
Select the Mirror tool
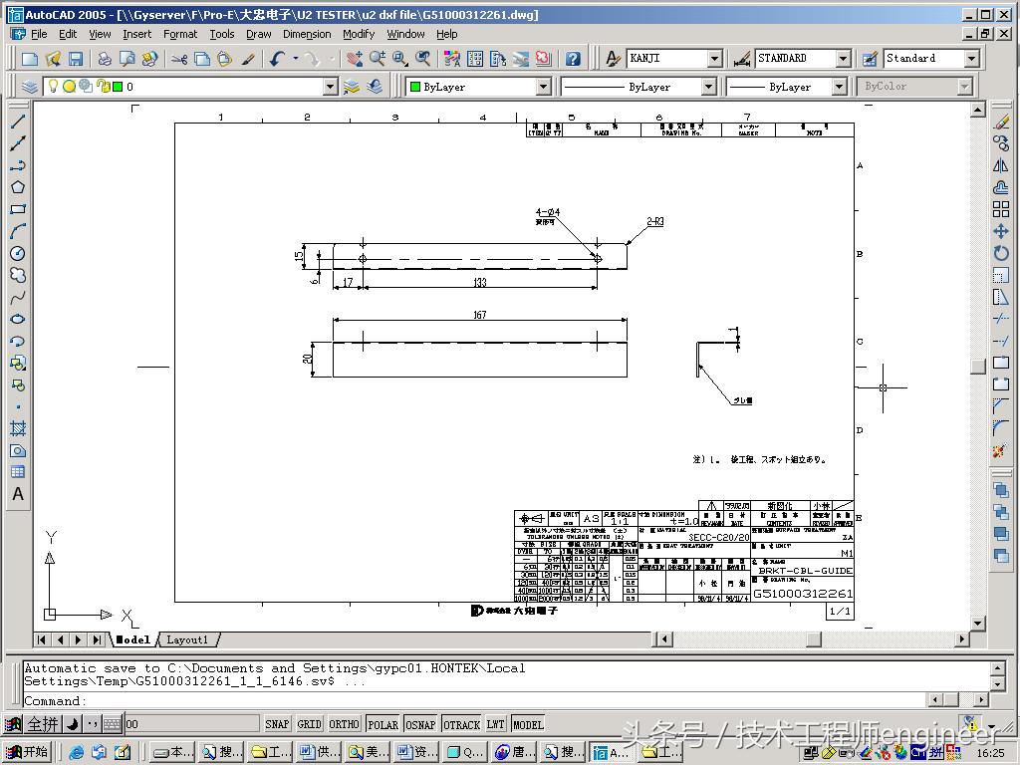click(x=1001, y=165)
